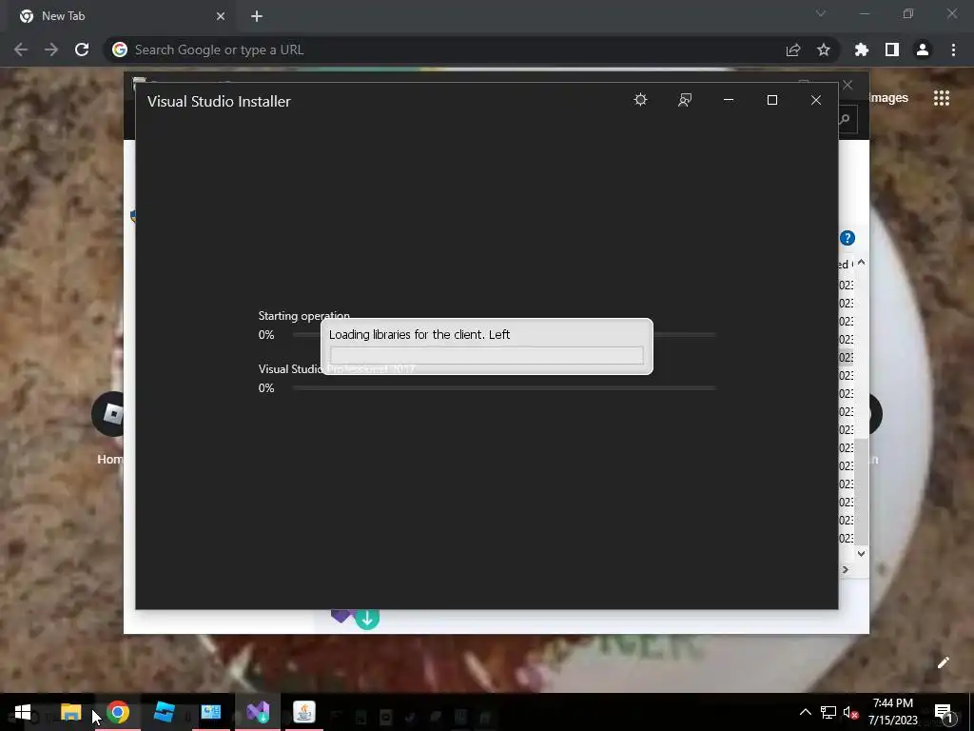974x731 pixels.
Task: Click the Visual Studio Professional progress bar
Action: point(504,388)
